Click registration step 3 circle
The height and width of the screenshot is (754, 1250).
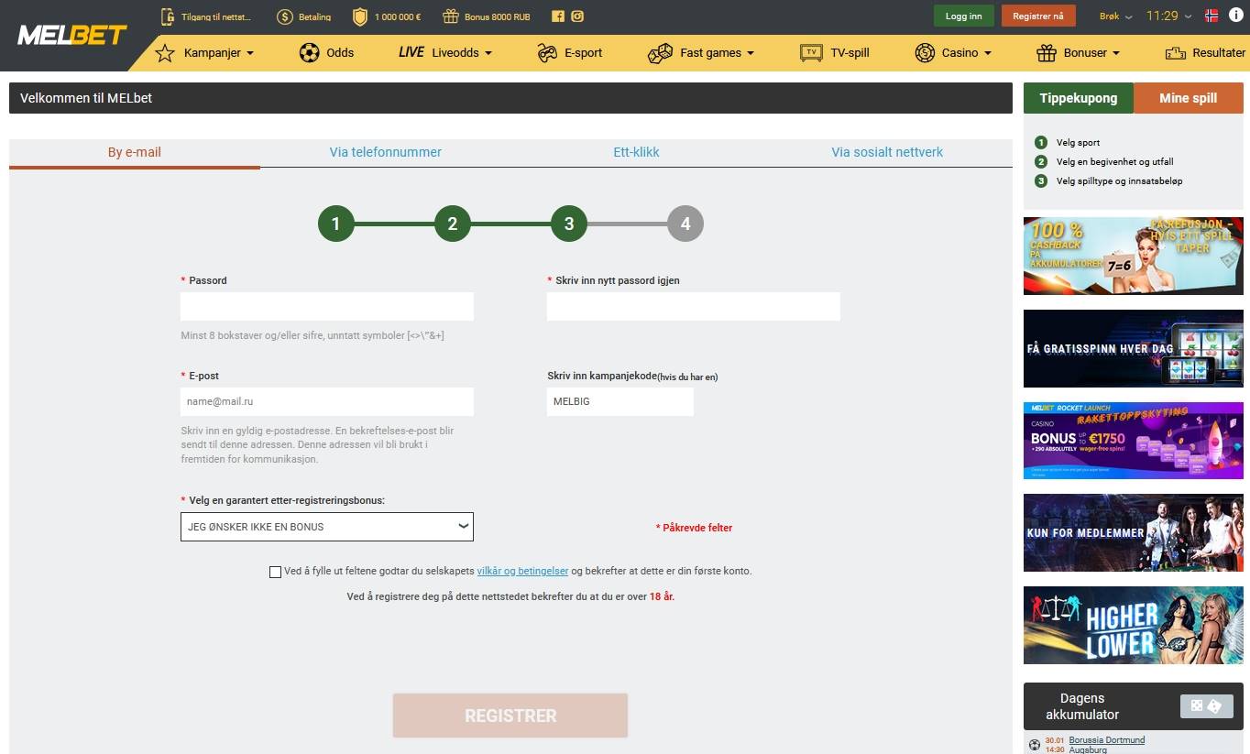point(569,224)
